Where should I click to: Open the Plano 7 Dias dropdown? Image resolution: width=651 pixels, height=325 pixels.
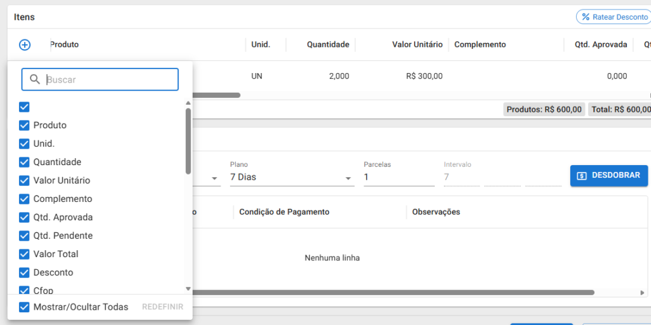[292, 178]
